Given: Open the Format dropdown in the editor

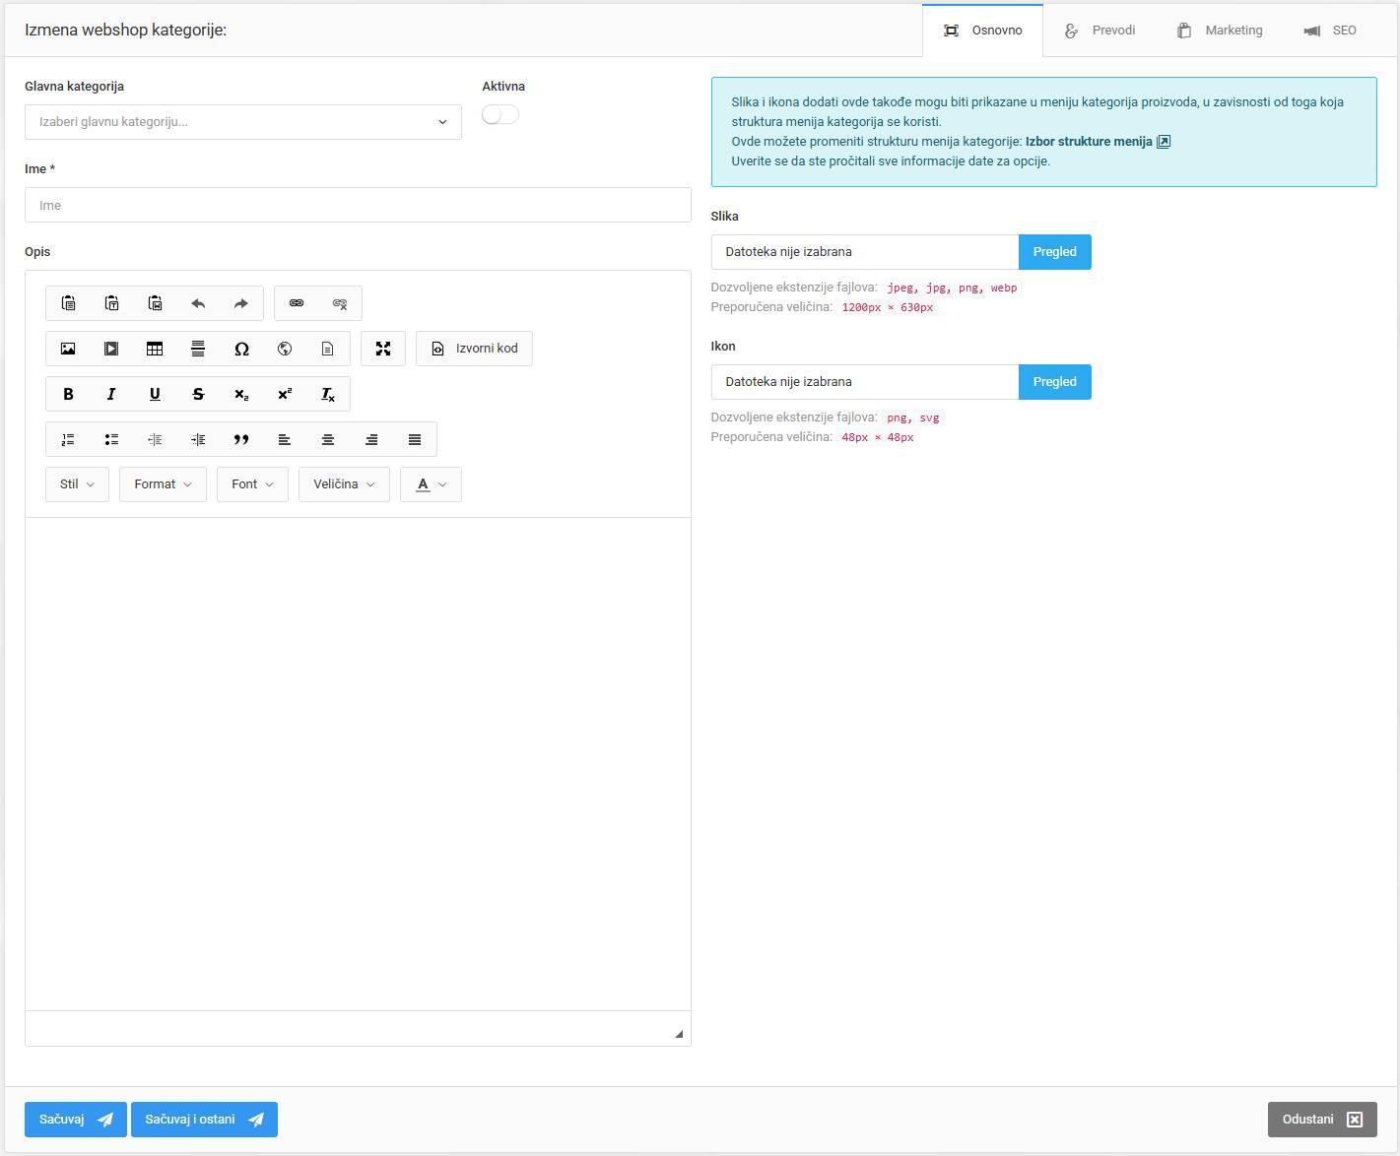Looking at the screenshot, I should click(162, 483).
